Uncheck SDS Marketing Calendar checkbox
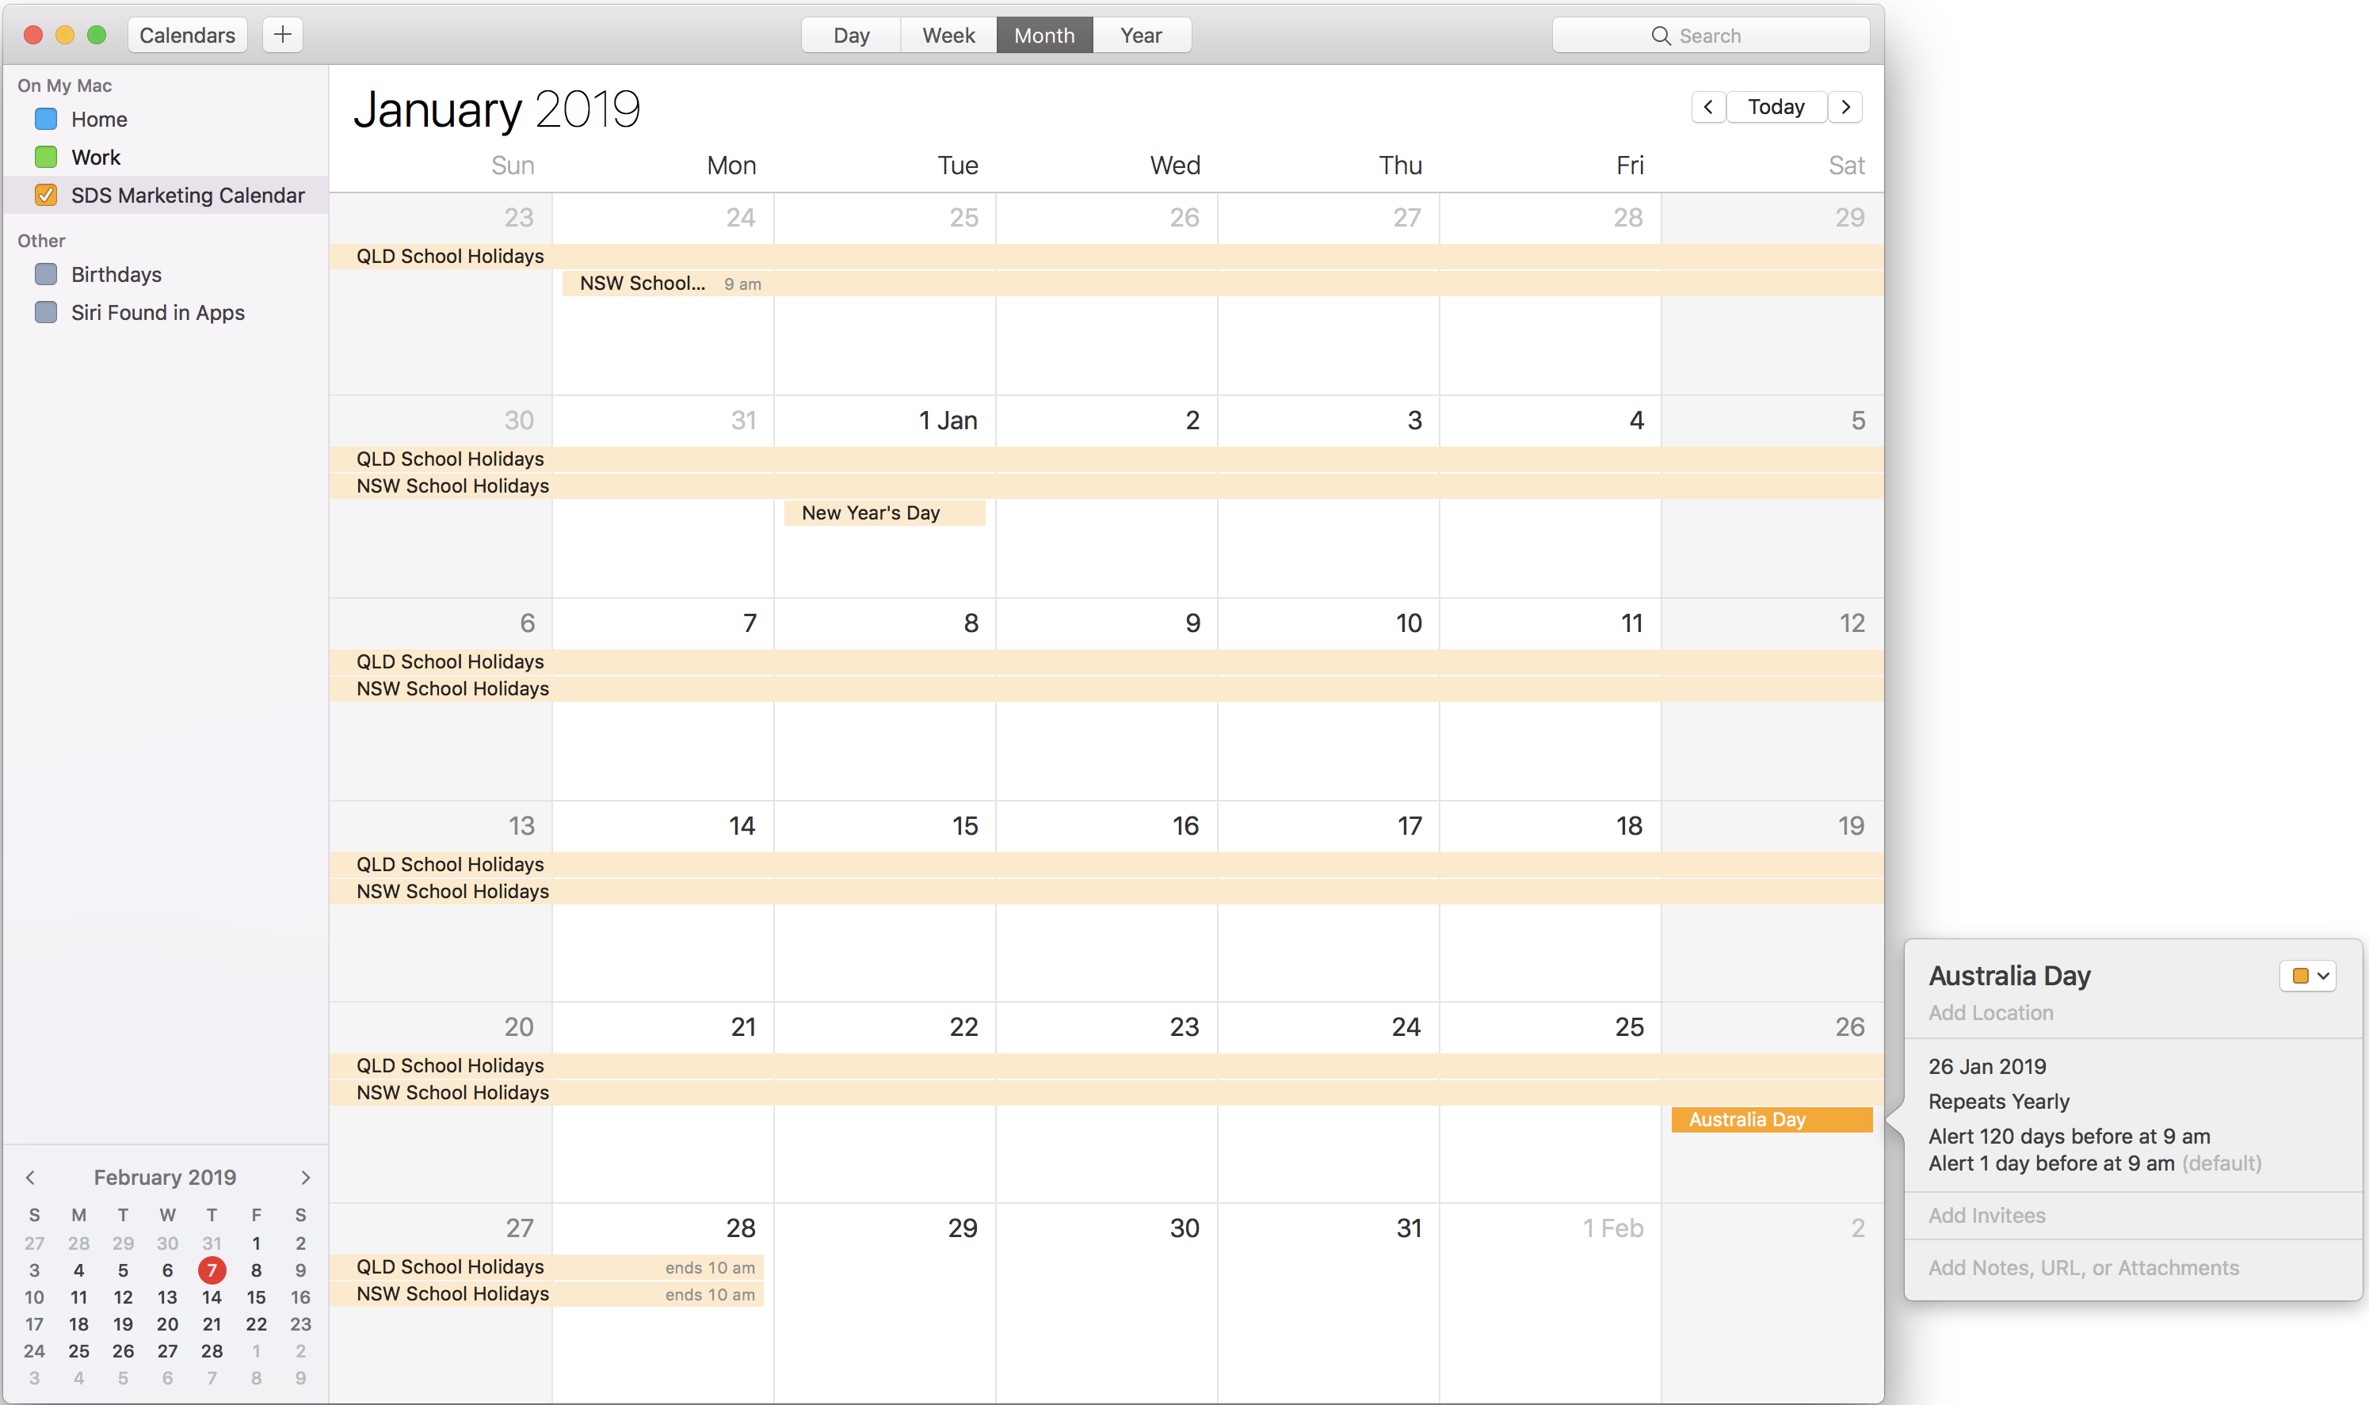Image resolution: width=2369 pixels, height=1405 pixels. click(x=45, y=195)
